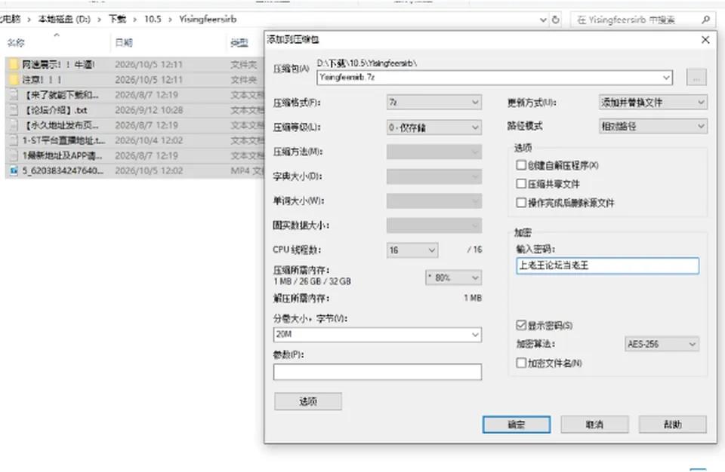The width and height of the screenshot is (725, 472).
Task: Sort files by the 名称 column header
Action: pyautogui.click(x=16, y=43)
